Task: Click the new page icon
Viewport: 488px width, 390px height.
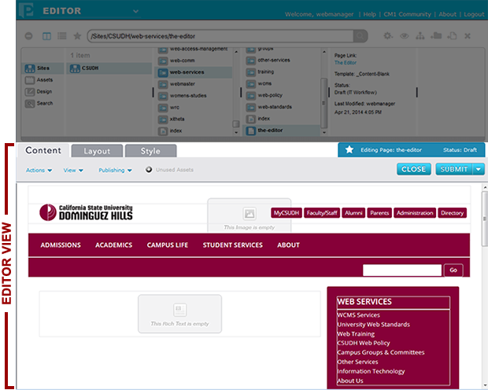Action: pos(452,35)
